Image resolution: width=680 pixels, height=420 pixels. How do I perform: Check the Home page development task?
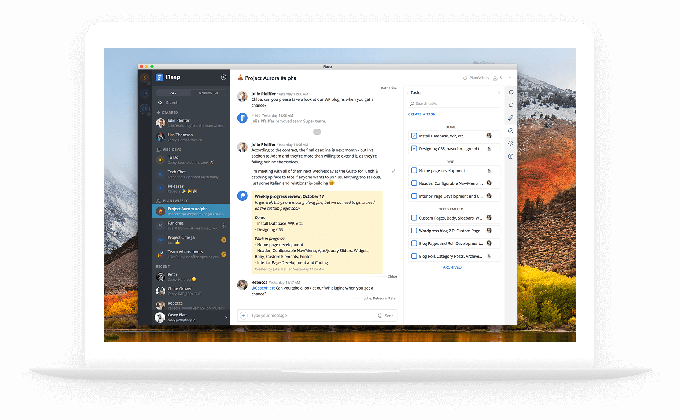(x=414, y=170)
